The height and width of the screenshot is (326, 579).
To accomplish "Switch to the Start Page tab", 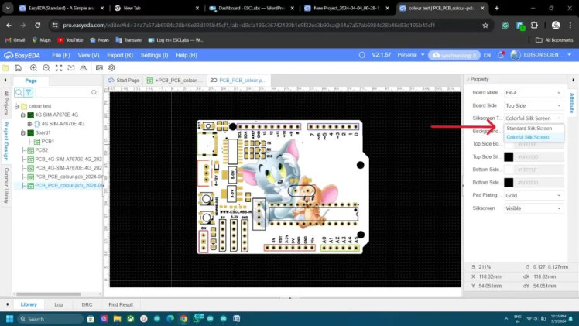I will (125, 80).
